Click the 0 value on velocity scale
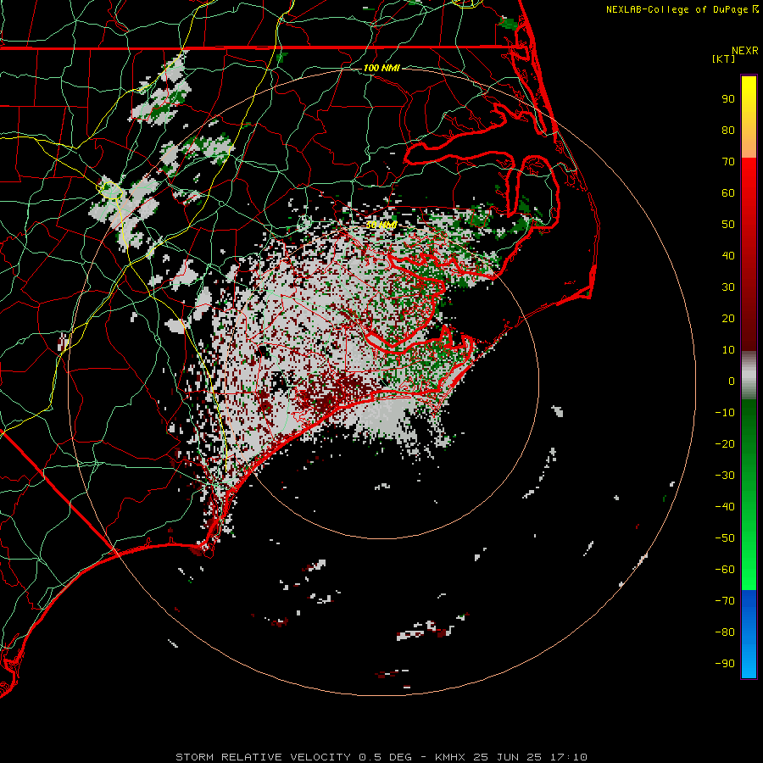This screenshot has width=763, height=763. tap(732, 381)
